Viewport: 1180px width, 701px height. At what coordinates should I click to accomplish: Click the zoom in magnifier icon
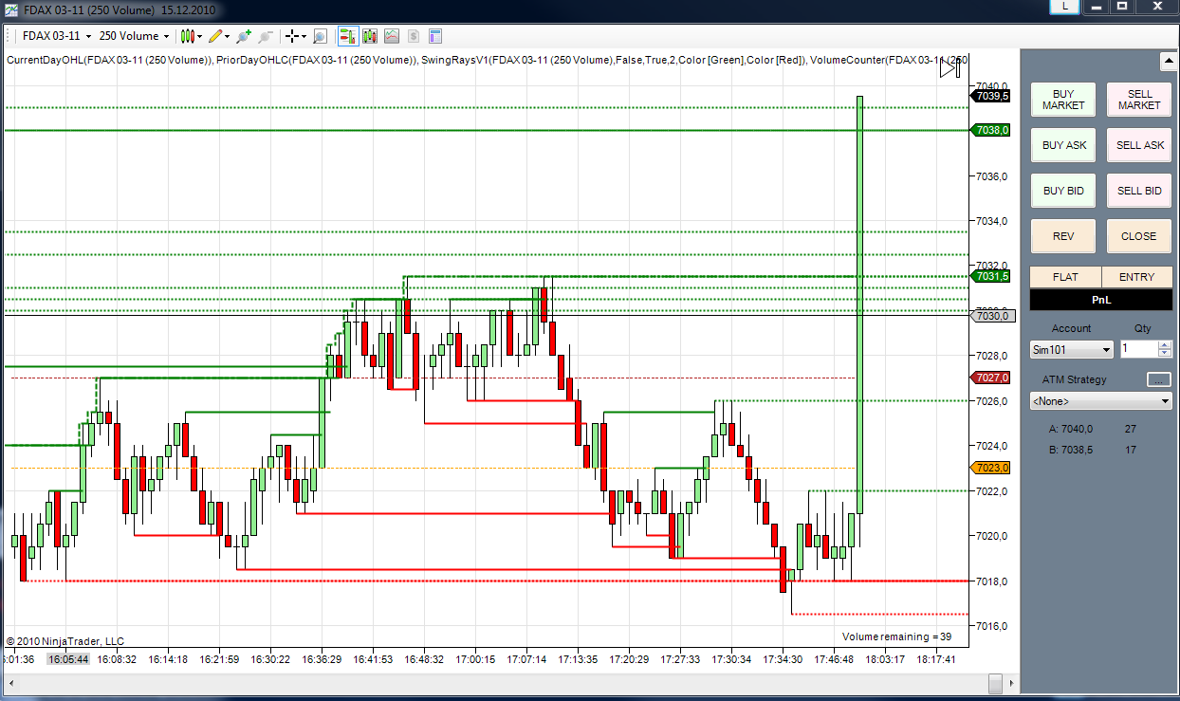click(244, 36)
